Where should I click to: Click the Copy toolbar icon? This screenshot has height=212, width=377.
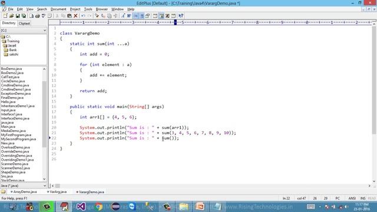(63, 16)
